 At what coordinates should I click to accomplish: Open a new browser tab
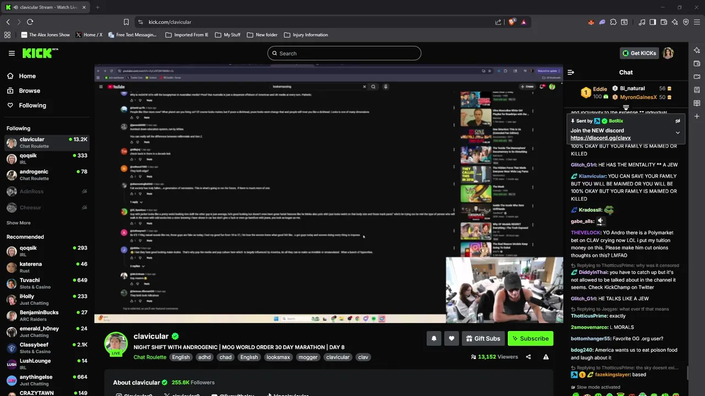point(97,7)
